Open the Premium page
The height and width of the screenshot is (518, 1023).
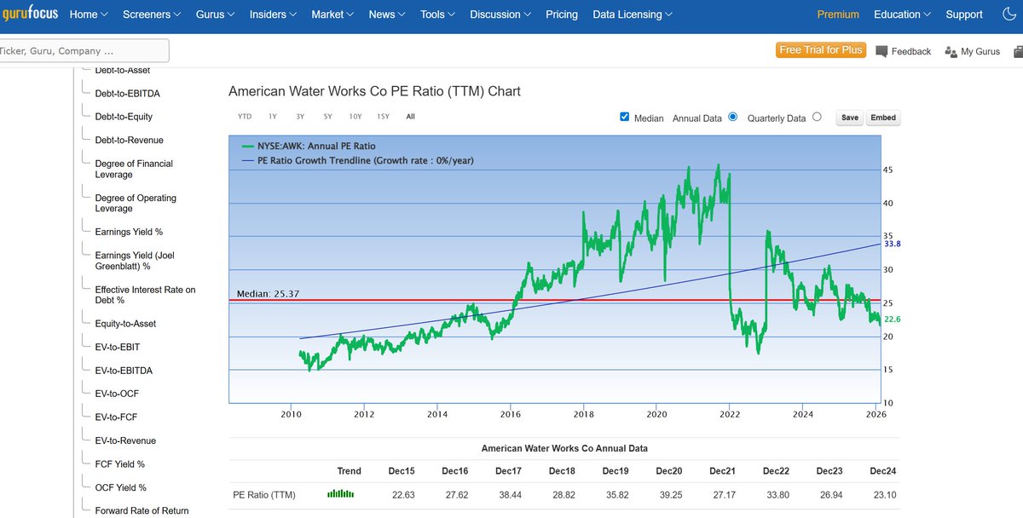coord(838,14)
